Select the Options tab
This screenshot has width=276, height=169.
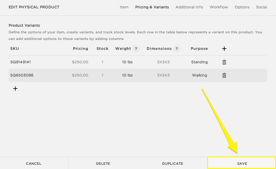(x=242, y=7)
